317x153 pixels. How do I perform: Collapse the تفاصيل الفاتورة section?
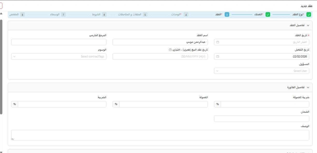[x=308, y=87]
